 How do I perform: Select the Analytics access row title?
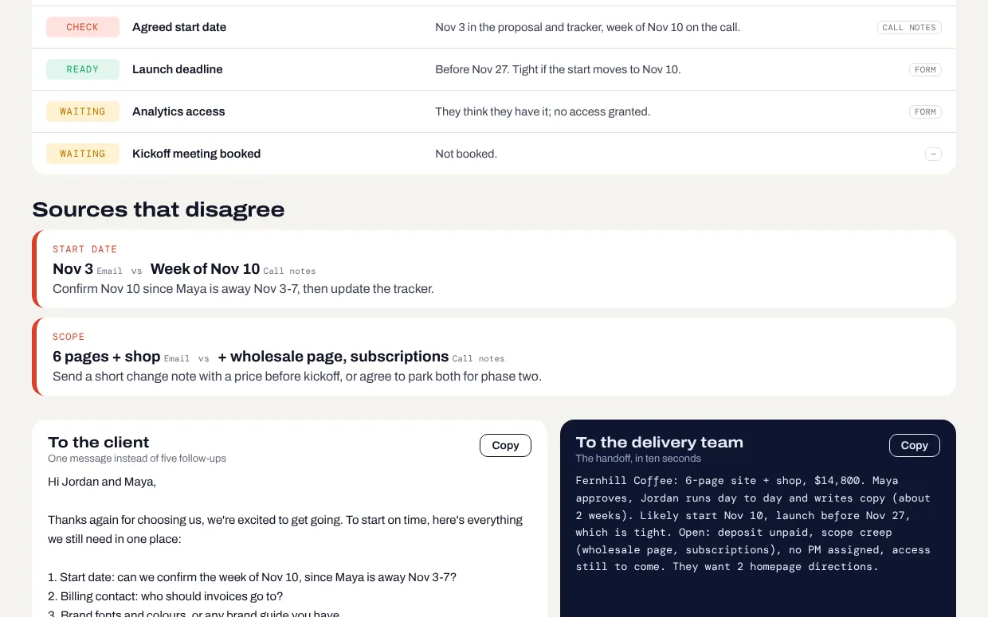178,111
